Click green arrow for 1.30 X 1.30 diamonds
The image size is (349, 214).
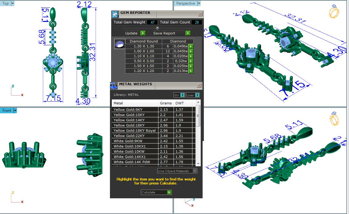(x=191, y=46)
